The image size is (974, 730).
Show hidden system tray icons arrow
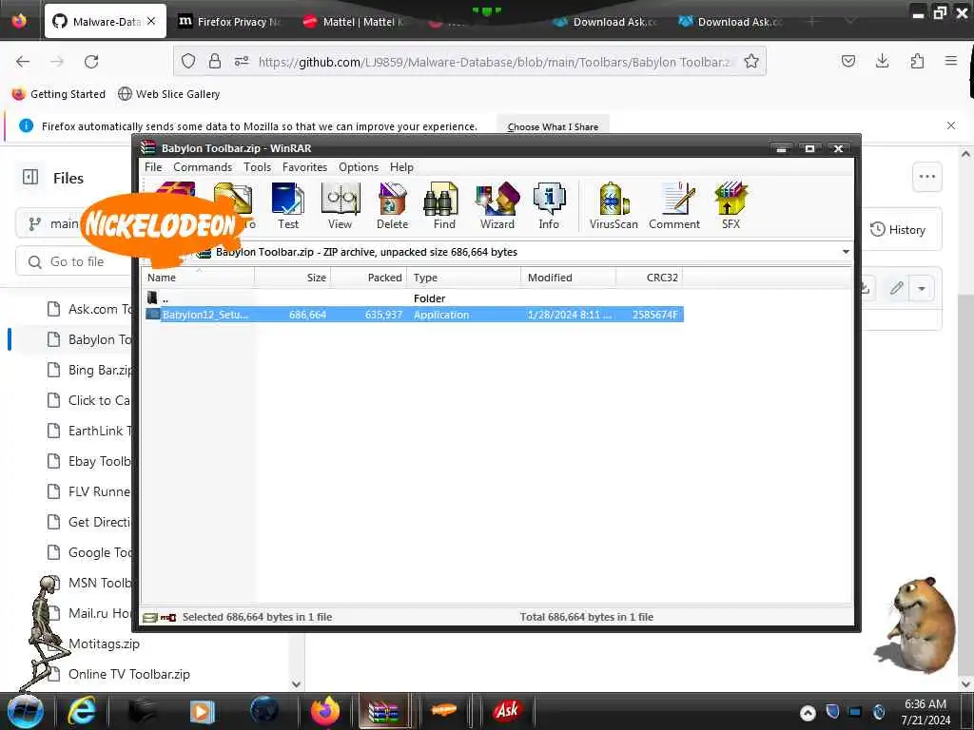point(808,713)
